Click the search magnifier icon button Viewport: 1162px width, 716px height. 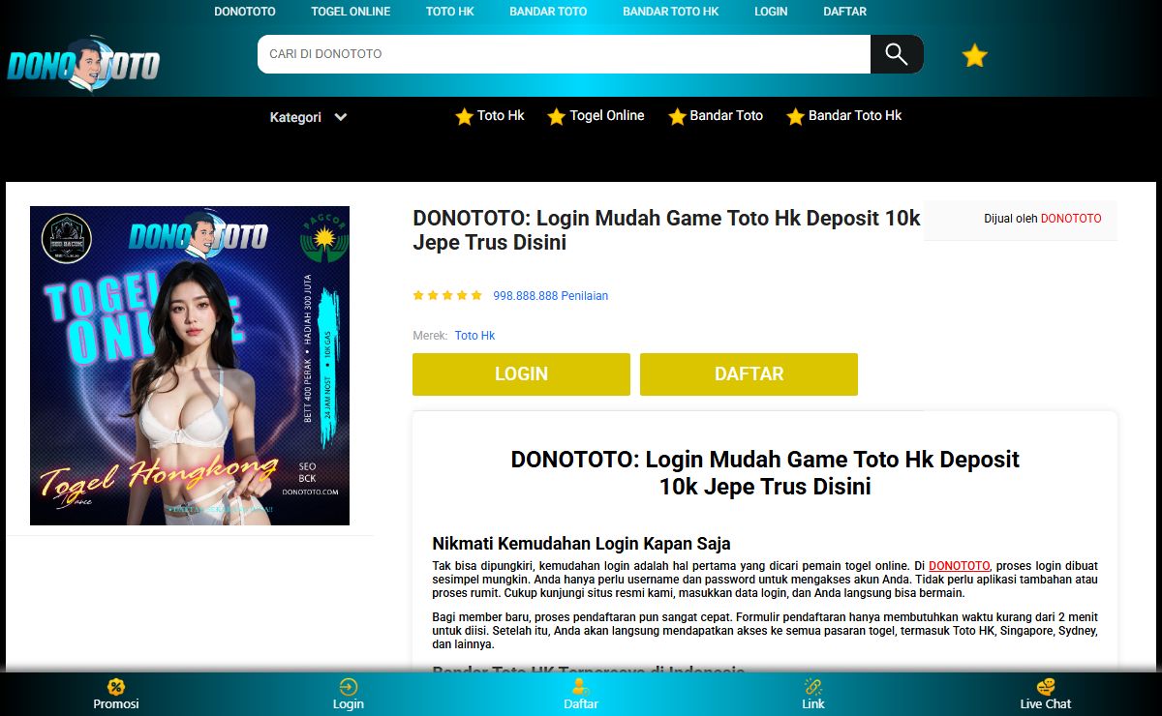pyautogui.click(x=897, y=54)
